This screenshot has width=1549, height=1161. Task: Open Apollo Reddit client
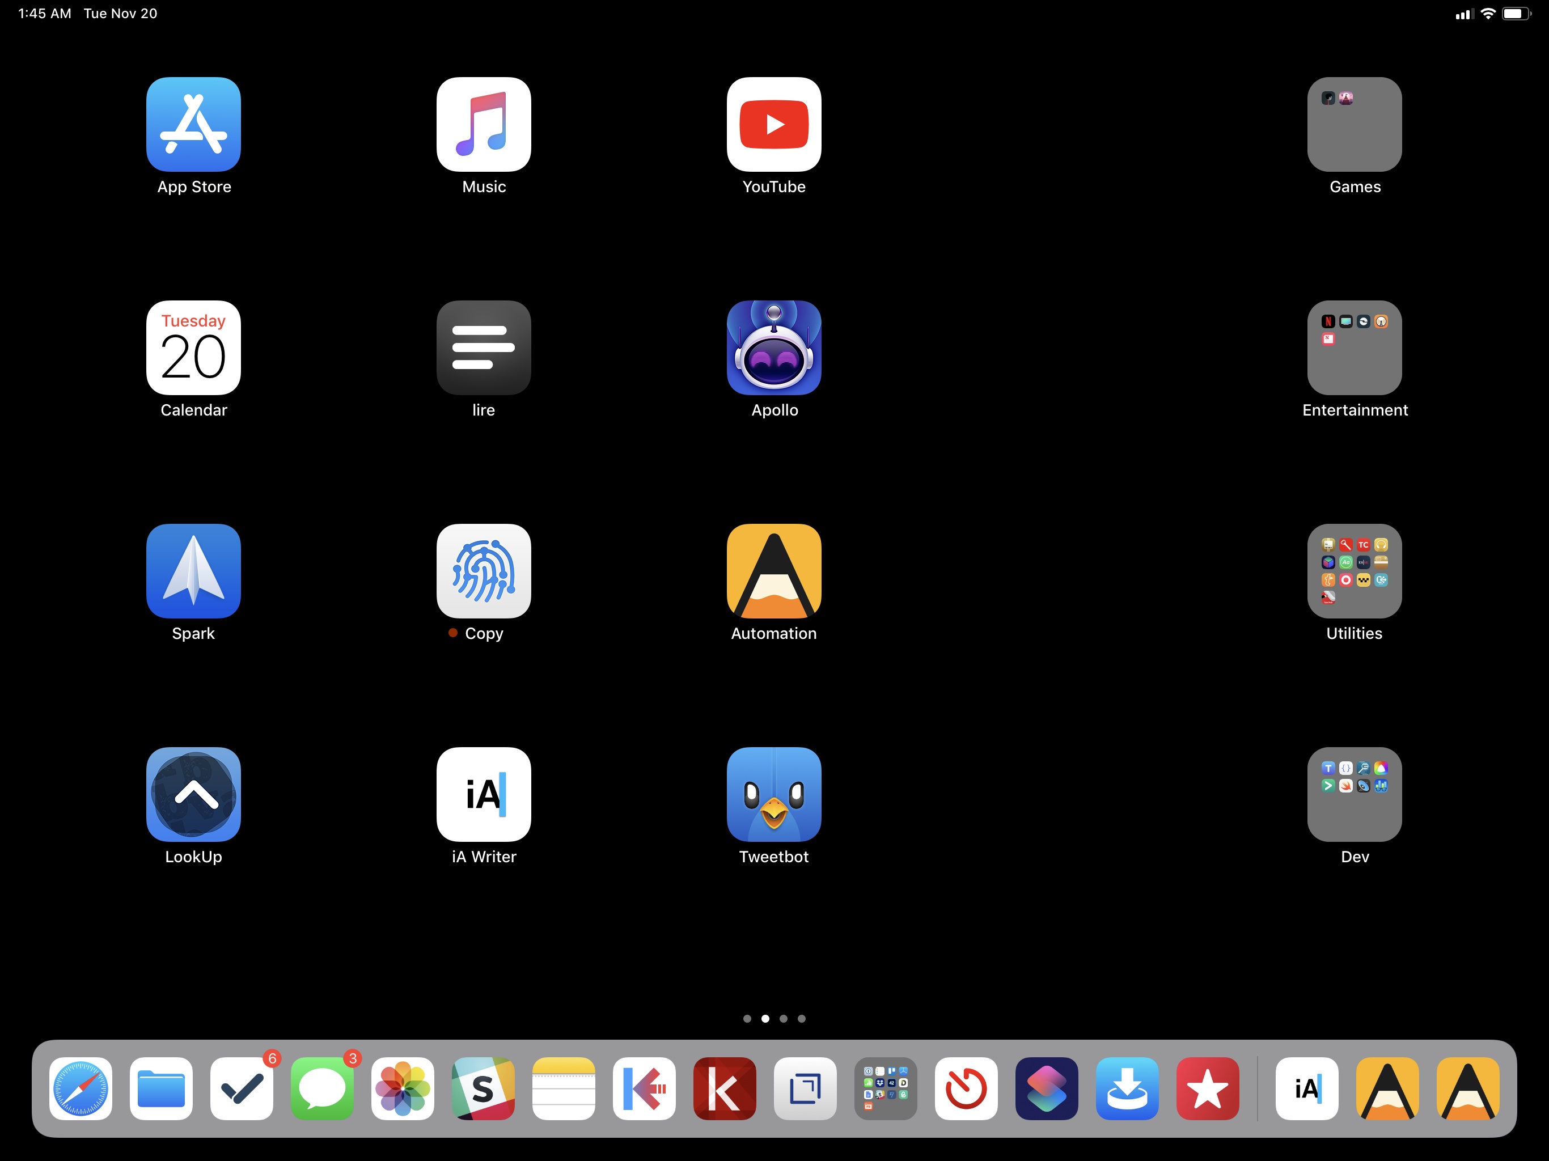tap(774, 348)
